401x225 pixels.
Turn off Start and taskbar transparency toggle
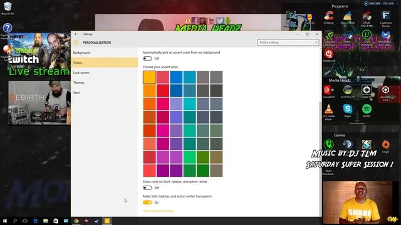coord(147,202)
